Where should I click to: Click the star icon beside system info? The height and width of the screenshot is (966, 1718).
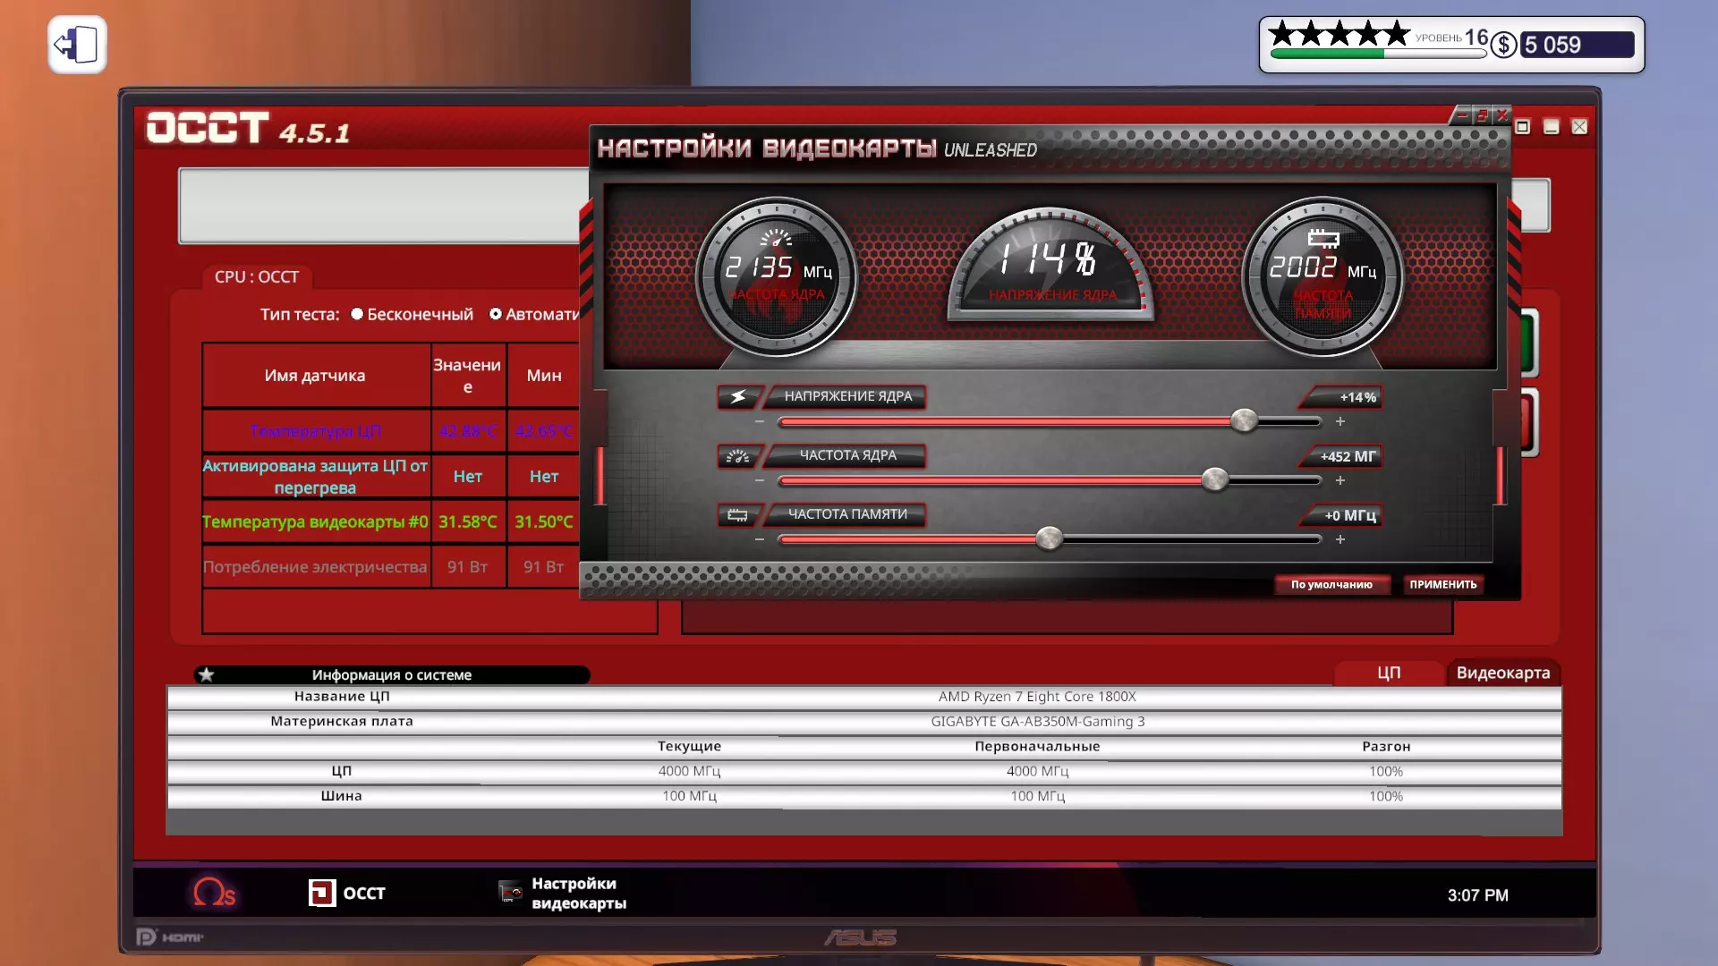click(x=207, y=674)
